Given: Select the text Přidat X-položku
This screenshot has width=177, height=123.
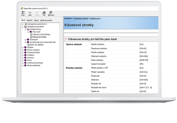Looking at the screenshot, I should click(x=98, y=72).
